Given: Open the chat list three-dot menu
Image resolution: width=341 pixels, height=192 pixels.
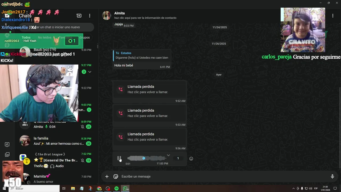Looking at the screenshot, I should (90, 16).
